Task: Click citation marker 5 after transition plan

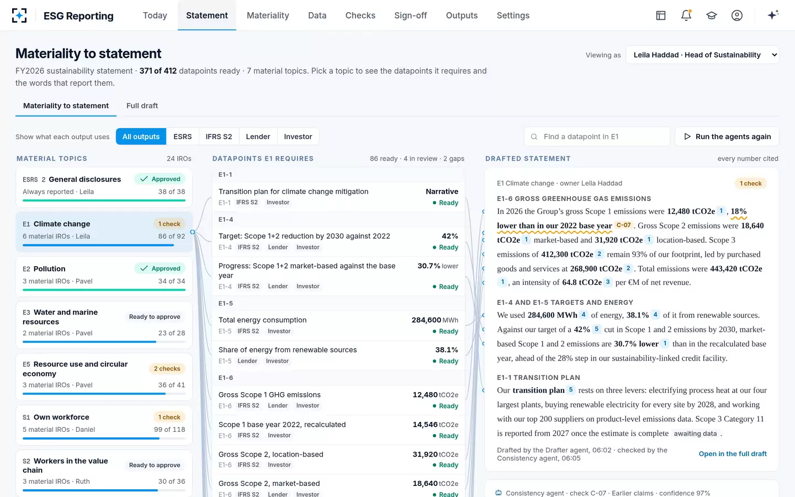Action: [x=571, y=390]
